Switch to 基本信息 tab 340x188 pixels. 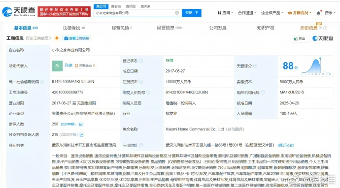(26, 28)
